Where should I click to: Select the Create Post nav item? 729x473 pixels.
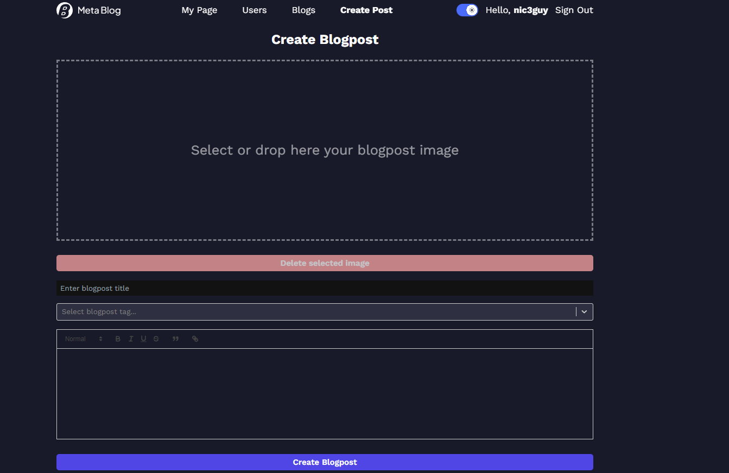coord(366,10)
